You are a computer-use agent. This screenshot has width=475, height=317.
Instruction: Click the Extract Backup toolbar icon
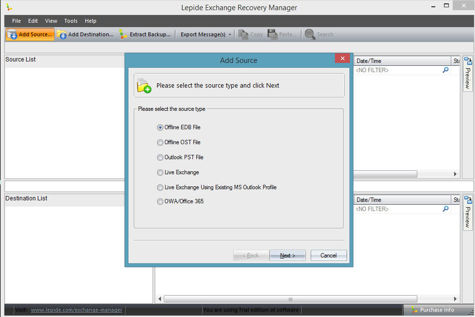point(123,34)
